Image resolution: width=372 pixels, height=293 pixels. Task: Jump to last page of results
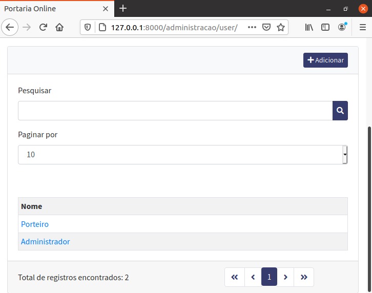click(x=304, y=277)
